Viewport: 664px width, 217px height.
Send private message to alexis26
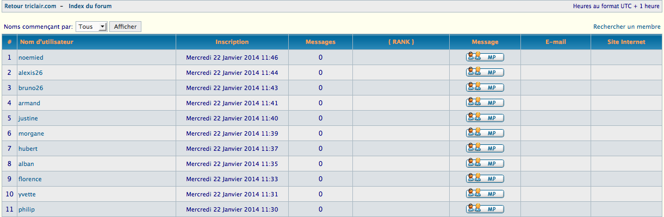coord(485,73)
